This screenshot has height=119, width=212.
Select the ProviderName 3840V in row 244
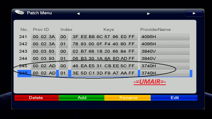point(165,59)
